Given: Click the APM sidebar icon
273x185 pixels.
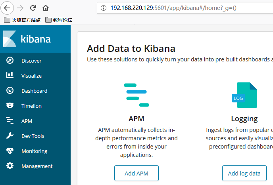Looking at the screenshot, I should point(10,121).
